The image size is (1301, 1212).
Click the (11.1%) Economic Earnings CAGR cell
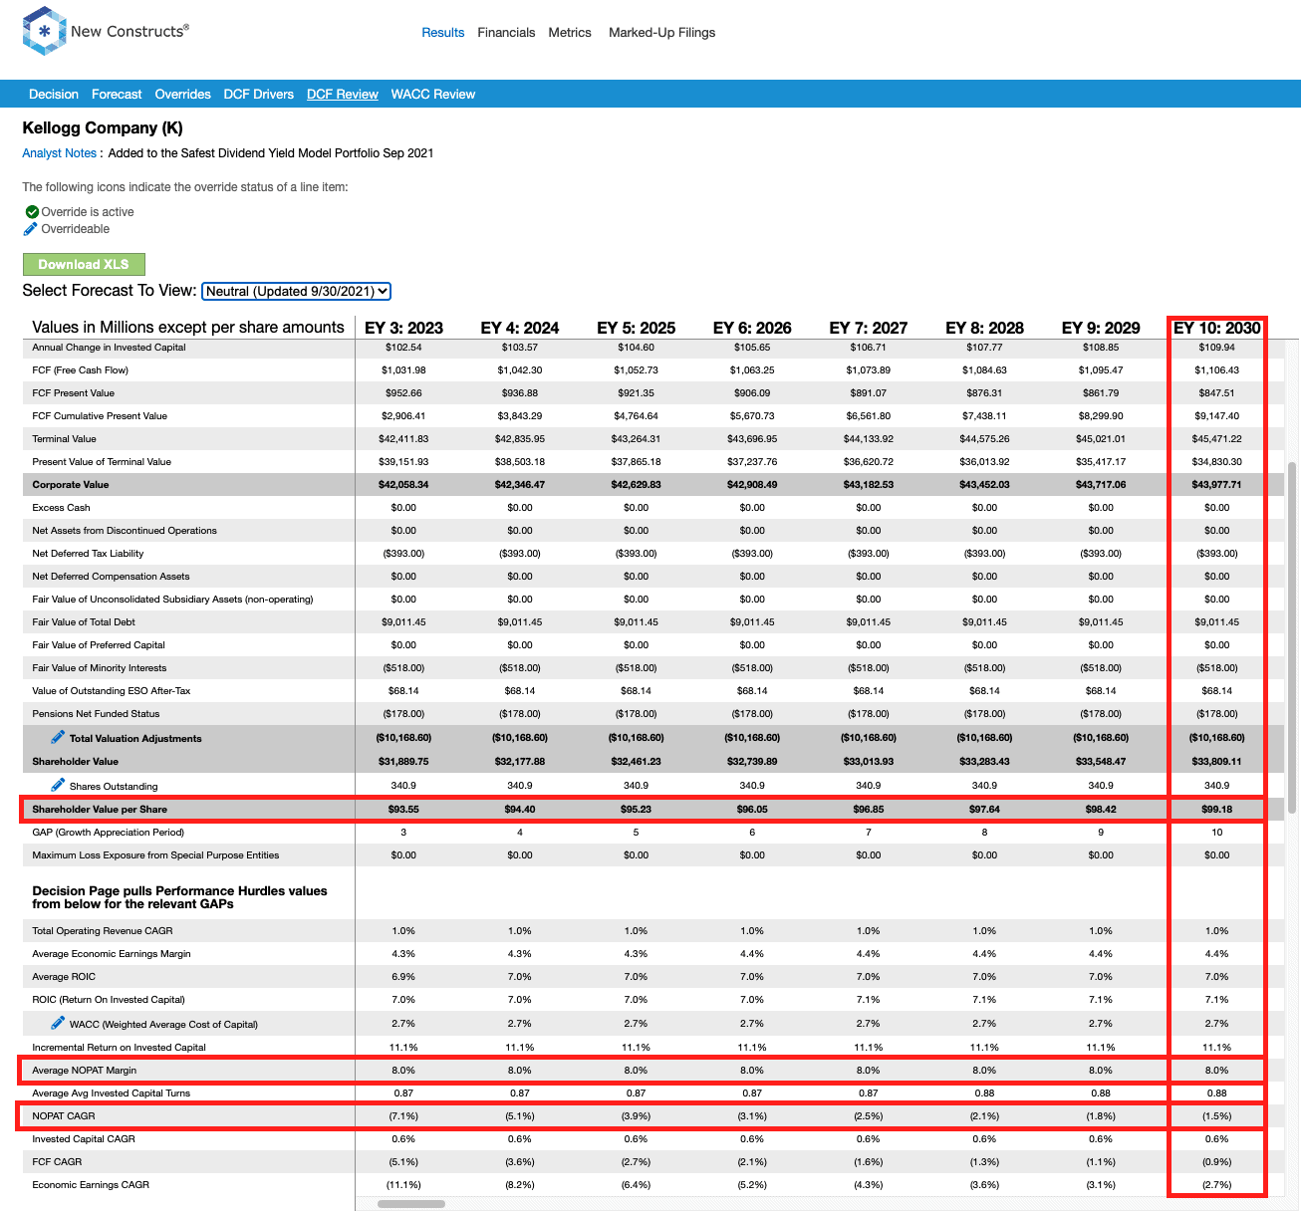coord(403,1185)
